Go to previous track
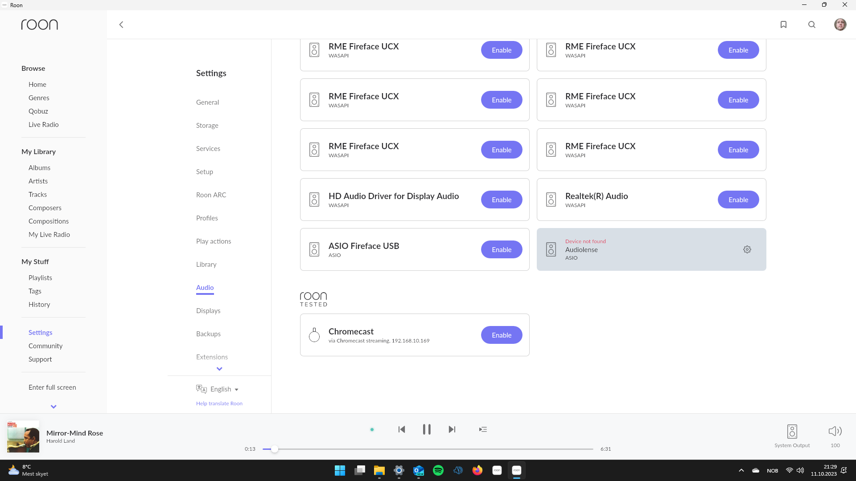 tap(402, 429)
